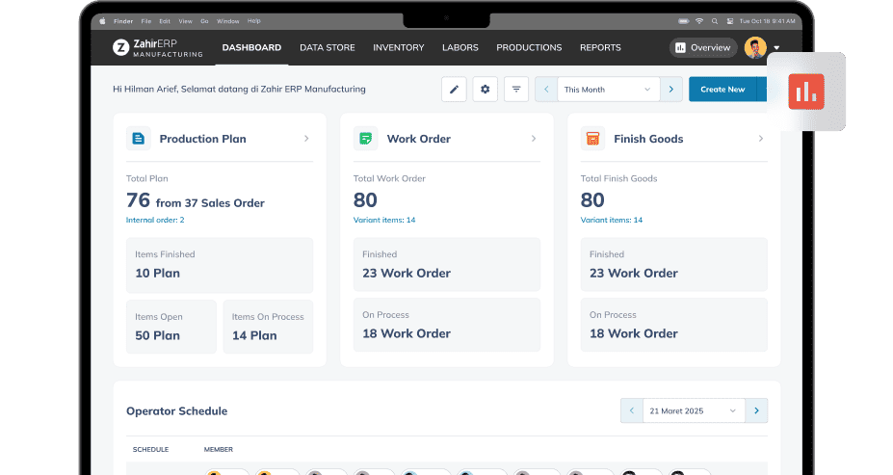
Task: Click the pencil edit icon button
Action: pos(454,90)
